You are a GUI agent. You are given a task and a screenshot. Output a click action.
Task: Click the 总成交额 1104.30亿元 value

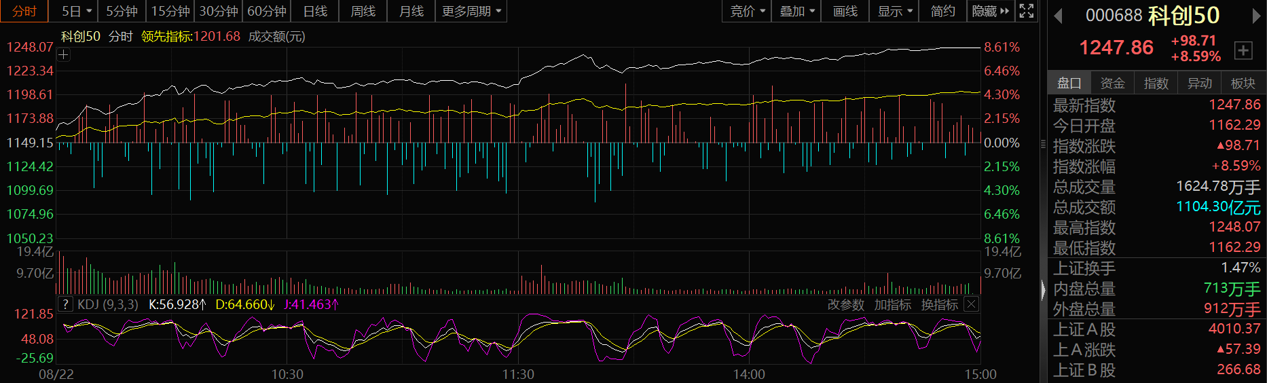point(1218,206)
